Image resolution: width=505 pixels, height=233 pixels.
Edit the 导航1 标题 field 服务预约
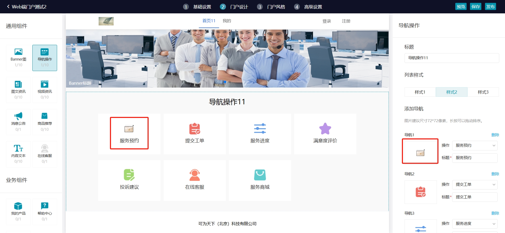pyautogui.click(x=475, y=158)
